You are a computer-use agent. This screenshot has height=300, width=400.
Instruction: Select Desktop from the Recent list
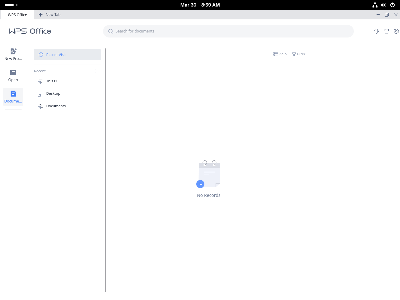coord(53,93)
